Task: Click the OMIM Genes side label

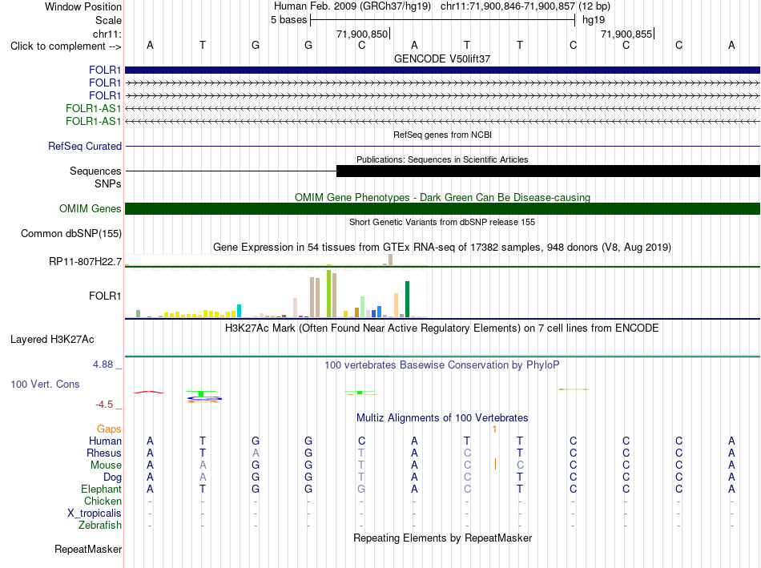Action: 90,209
